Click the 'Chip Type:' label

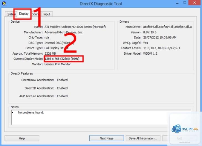(x=35, y=37)
